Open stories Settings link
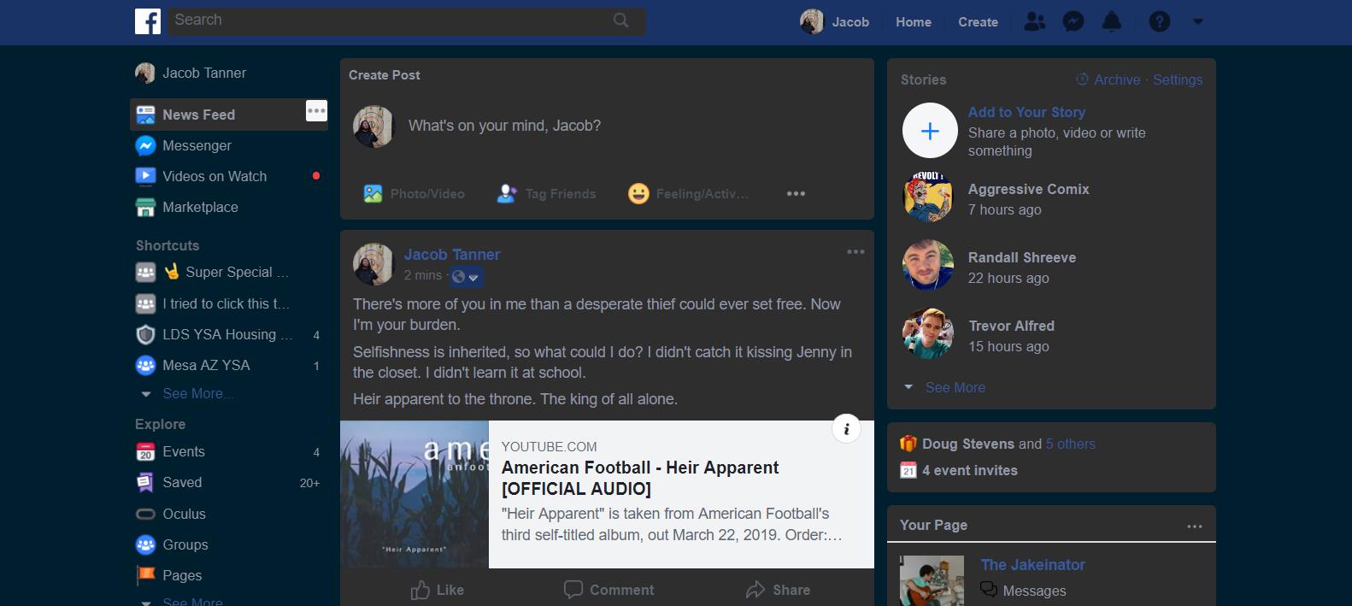The image size is (1352, 606). [x=1178, y=79]
